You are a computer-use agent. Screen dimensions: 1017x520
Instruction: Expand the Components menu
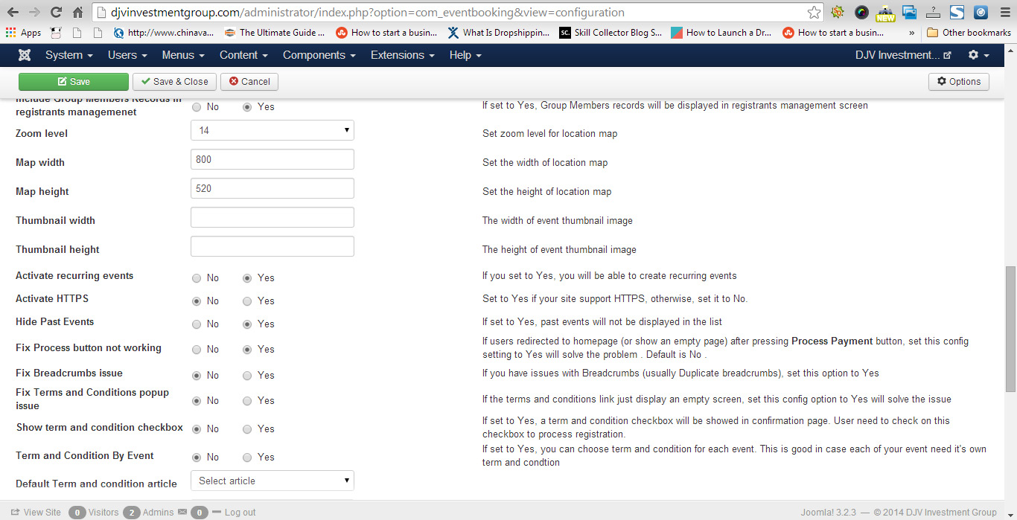coord(319,55)
